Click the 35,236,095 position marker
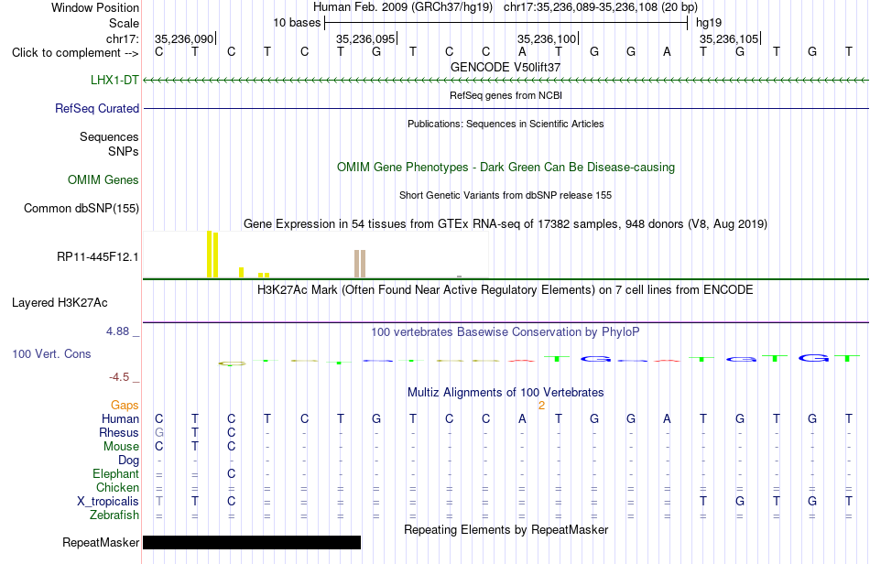 [366, 38]
